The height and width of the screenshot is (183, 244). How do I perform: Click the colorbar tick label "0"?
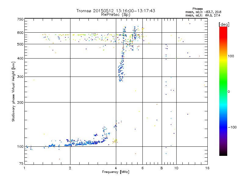(229, 92)
